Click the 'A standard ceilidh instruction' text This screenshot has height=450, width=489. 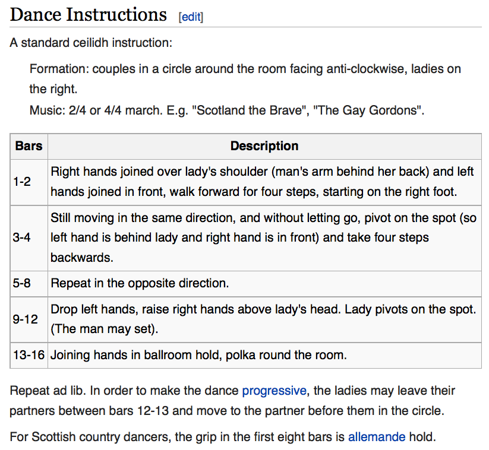coord(91,43)
